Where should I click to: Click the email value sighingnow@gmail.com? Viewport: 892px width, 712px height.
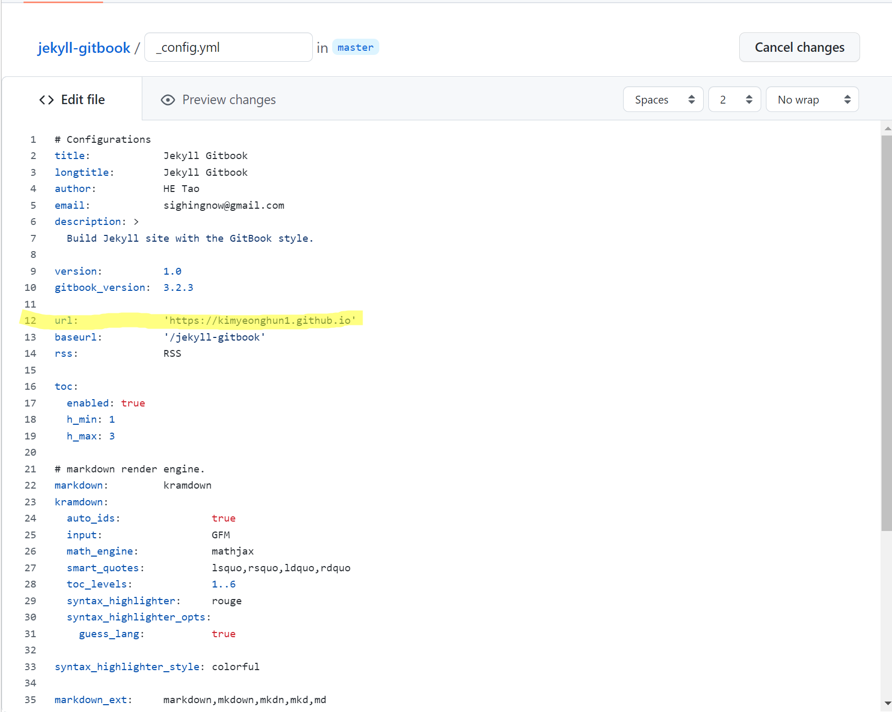point(224,205)
